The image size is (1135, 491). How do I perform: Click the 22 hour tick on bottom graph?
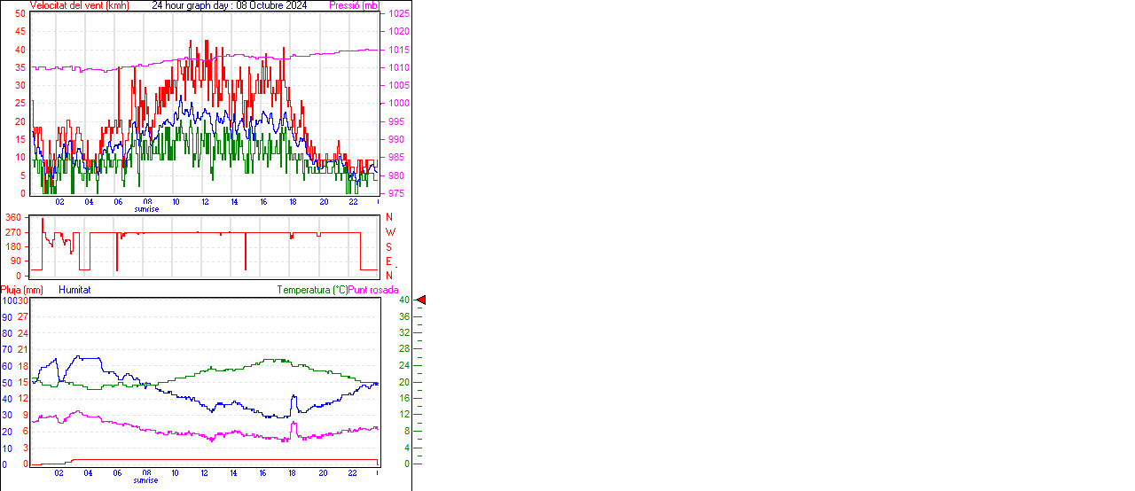click(x=352, y=473)
